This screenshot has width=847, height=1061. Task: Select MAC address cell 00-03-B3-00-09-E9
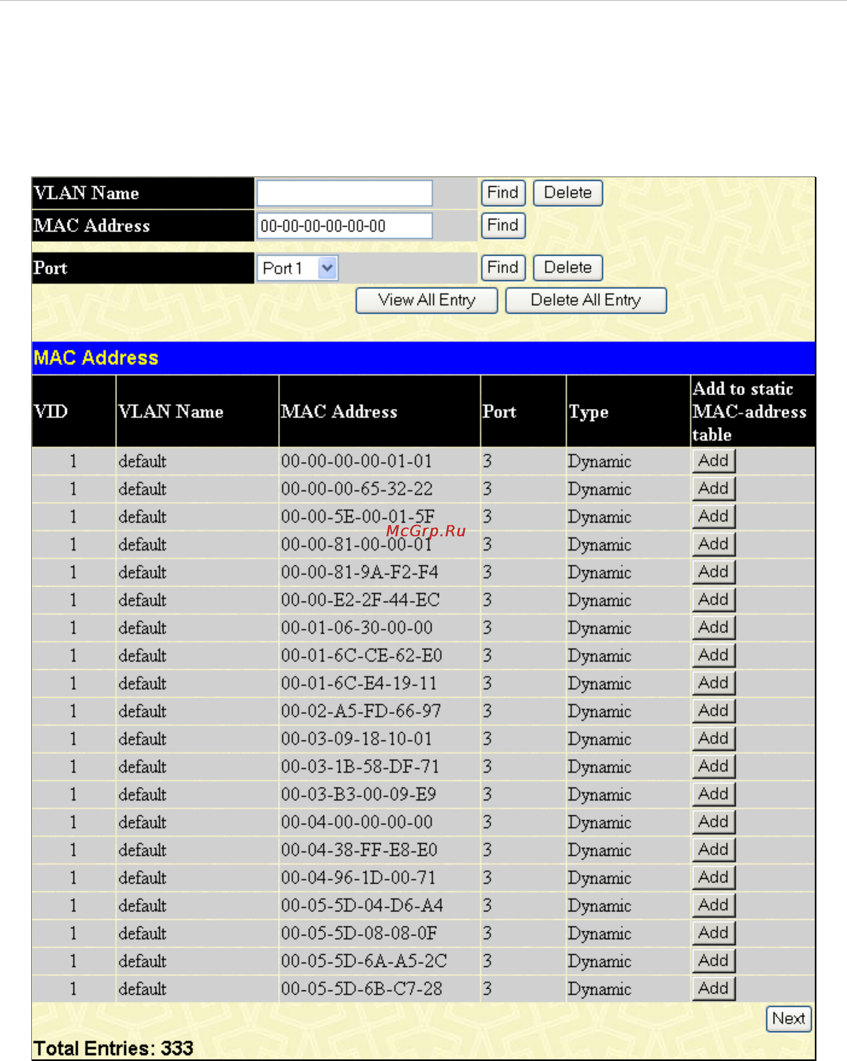379,794
